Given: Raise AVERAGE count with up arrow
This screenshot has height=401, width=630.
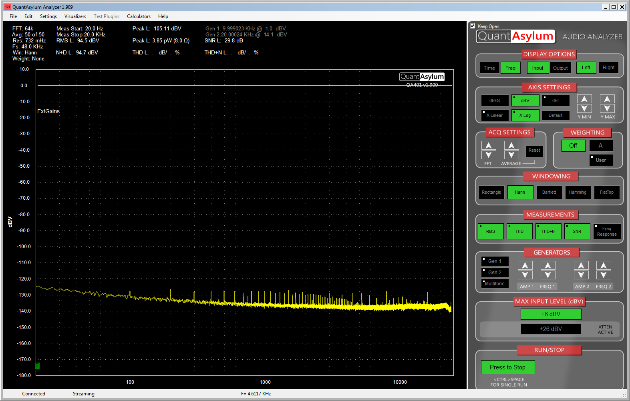Looking at the screenshot, I should (x=511, y=145).
